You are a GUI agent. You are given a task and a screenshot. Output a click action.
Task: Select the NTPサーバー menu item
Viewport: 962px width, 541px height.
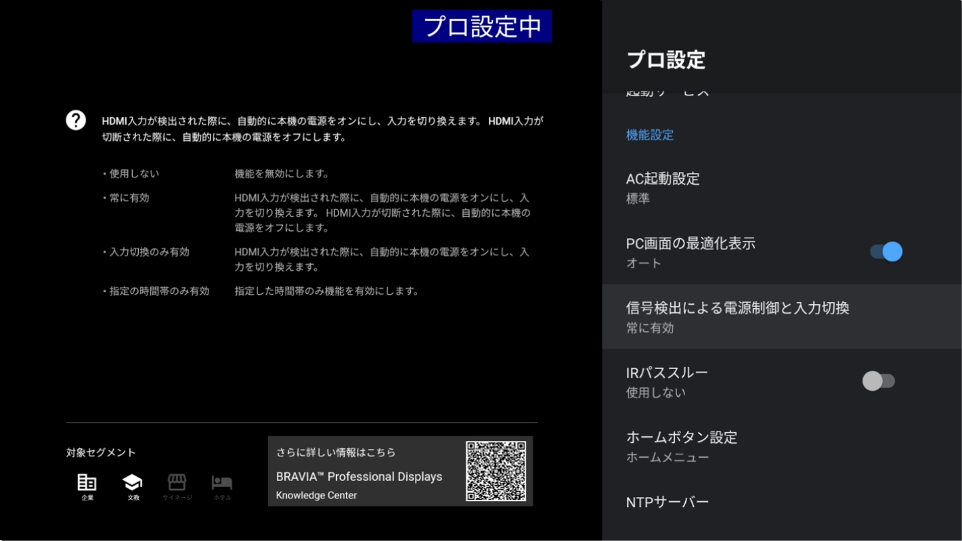point(667,502)
